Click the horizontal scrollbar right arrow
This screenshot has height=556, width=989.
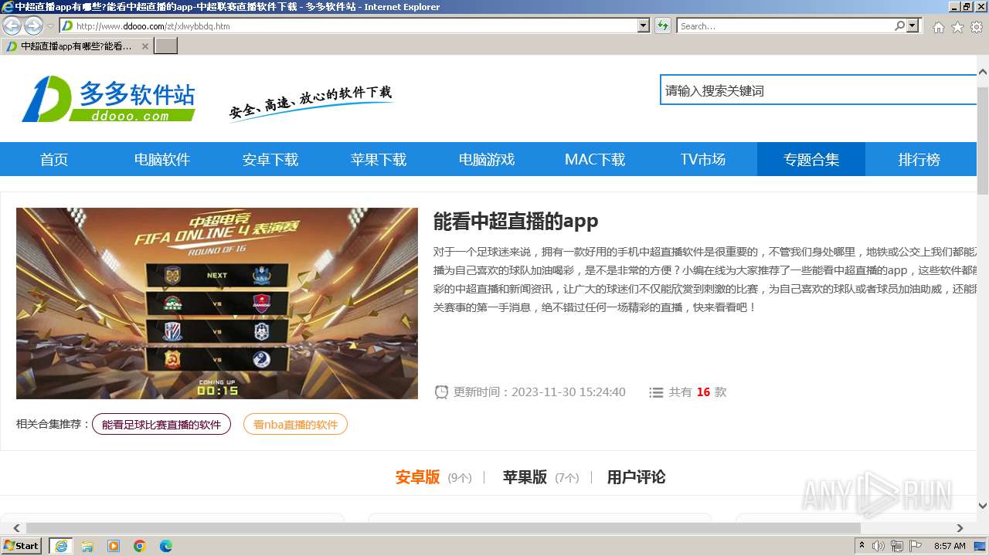tap(960, 528)
